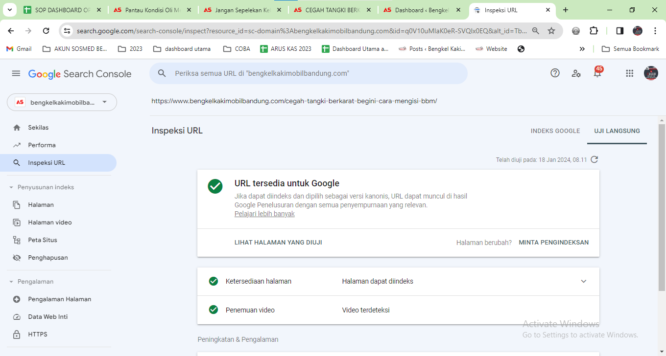Open the notifications bell with 45 badge

pos(597,73)
